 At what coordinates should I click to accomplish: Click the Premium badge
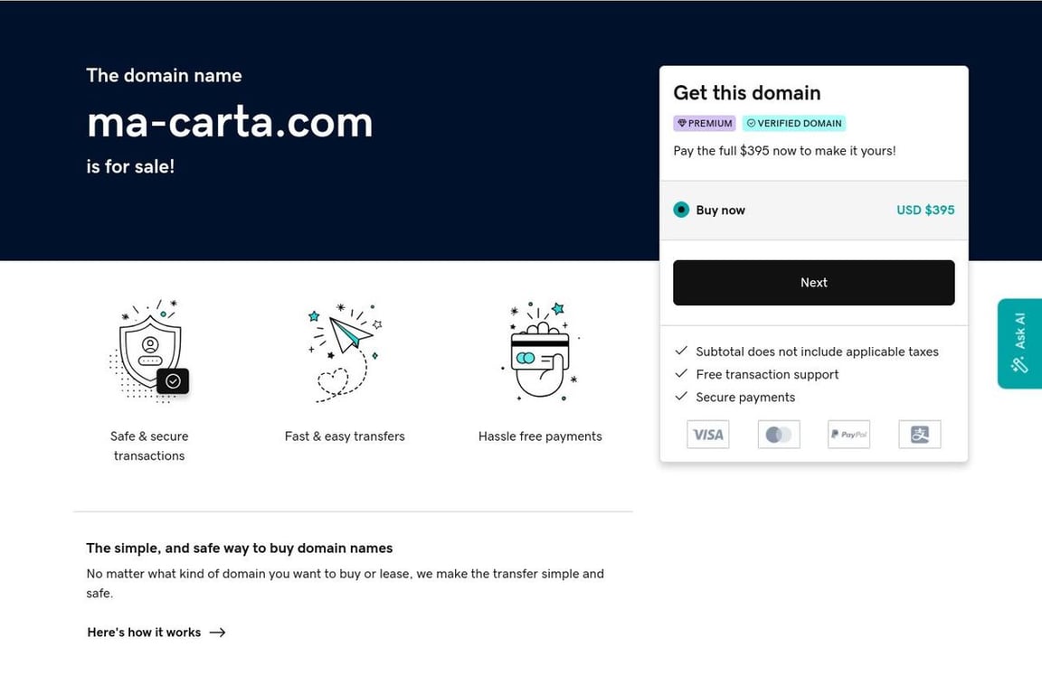(x=705, y=124)
